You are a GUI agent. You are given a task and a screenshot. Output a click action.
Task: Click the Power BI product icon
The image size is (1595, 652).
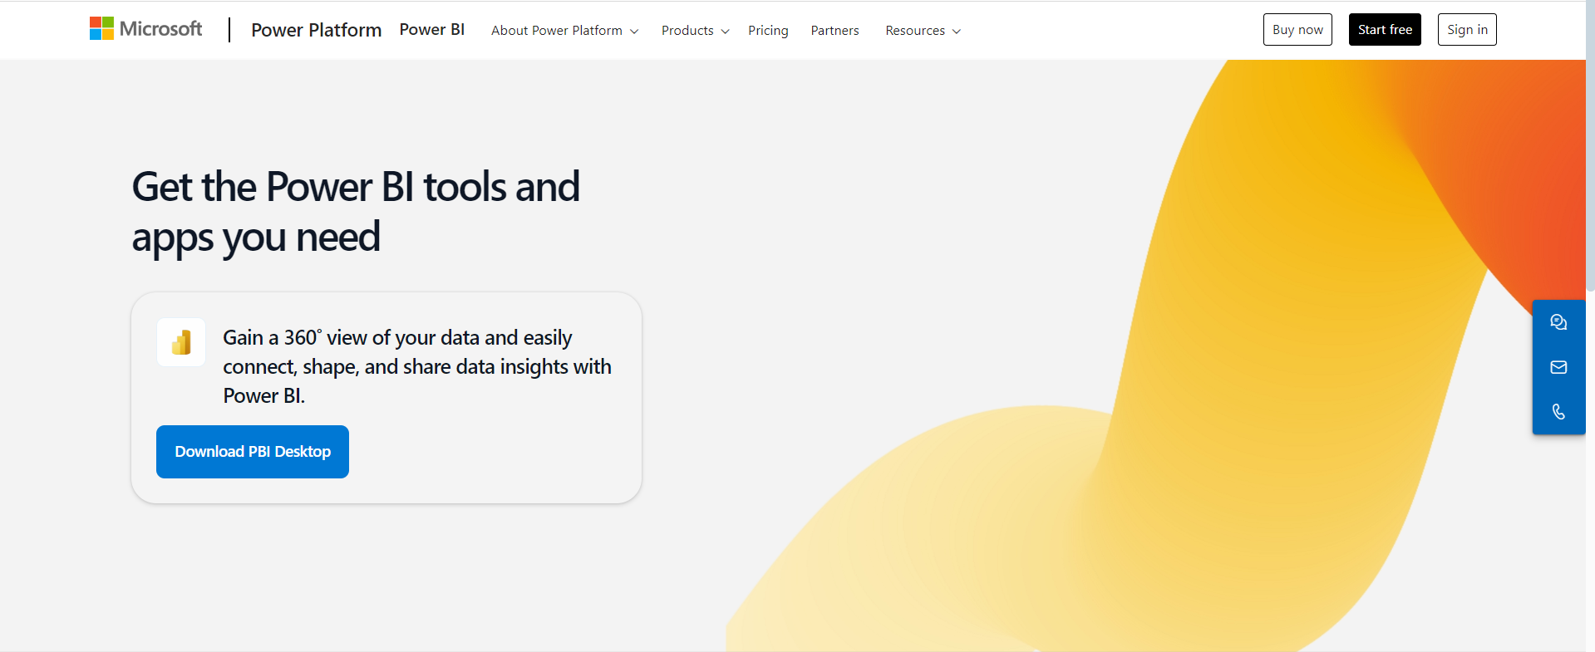click(181, 342)
